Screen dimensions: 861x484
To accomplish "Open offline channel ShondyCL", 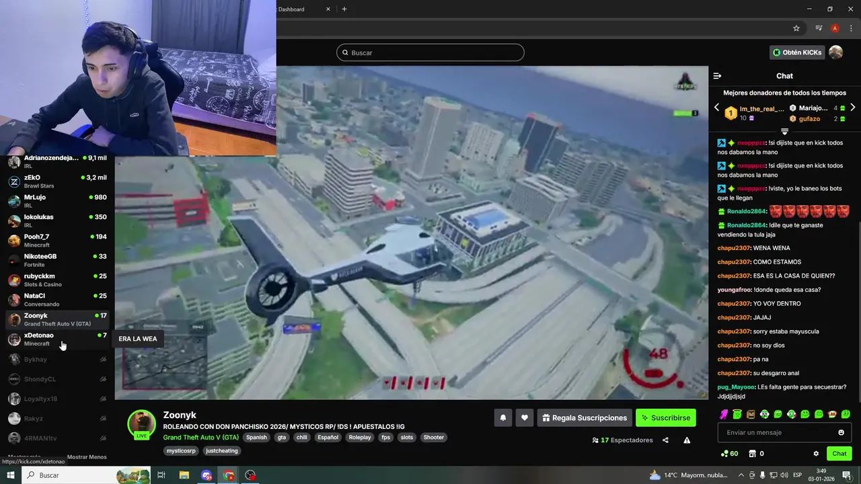I will click(x=57, y=379).
